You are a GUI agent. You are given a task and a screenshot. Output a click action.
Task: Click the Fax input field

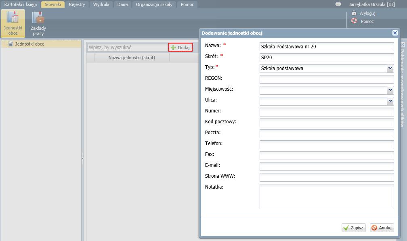(x=327, y=156)
